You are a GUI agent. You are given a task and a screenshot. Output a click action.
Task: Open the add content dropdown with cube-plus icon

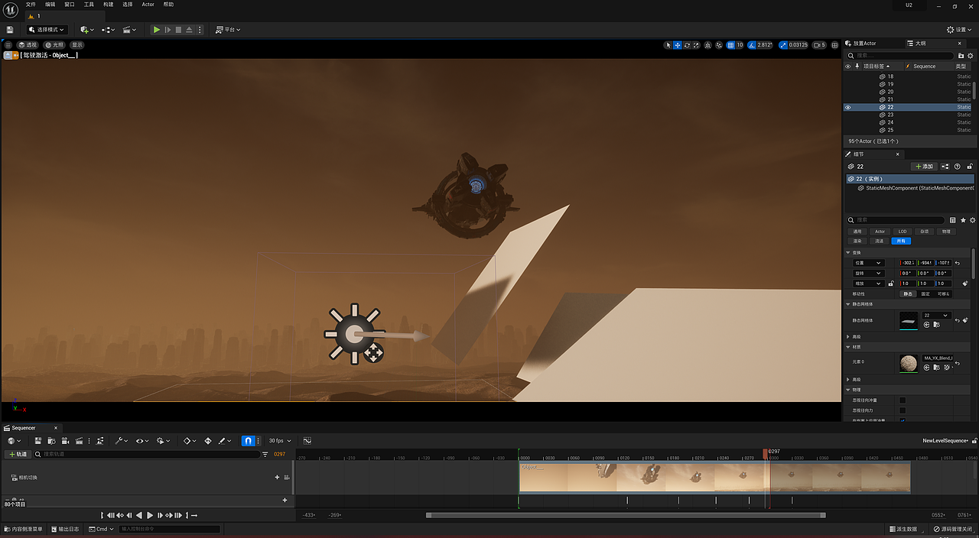pyautogui.click(x=86, y=30)
